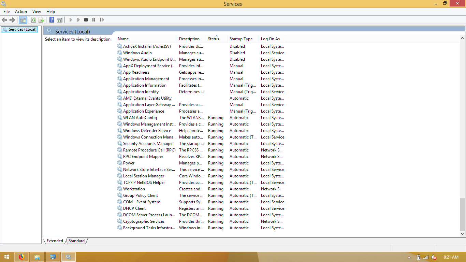466x262 pixels.
Task: Select the Application Layer Gateway service name
Action: click(x=149, y=105)
